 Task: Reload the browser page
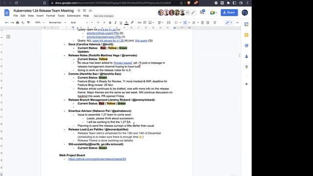pyautogui.click(x=16, y=3)
